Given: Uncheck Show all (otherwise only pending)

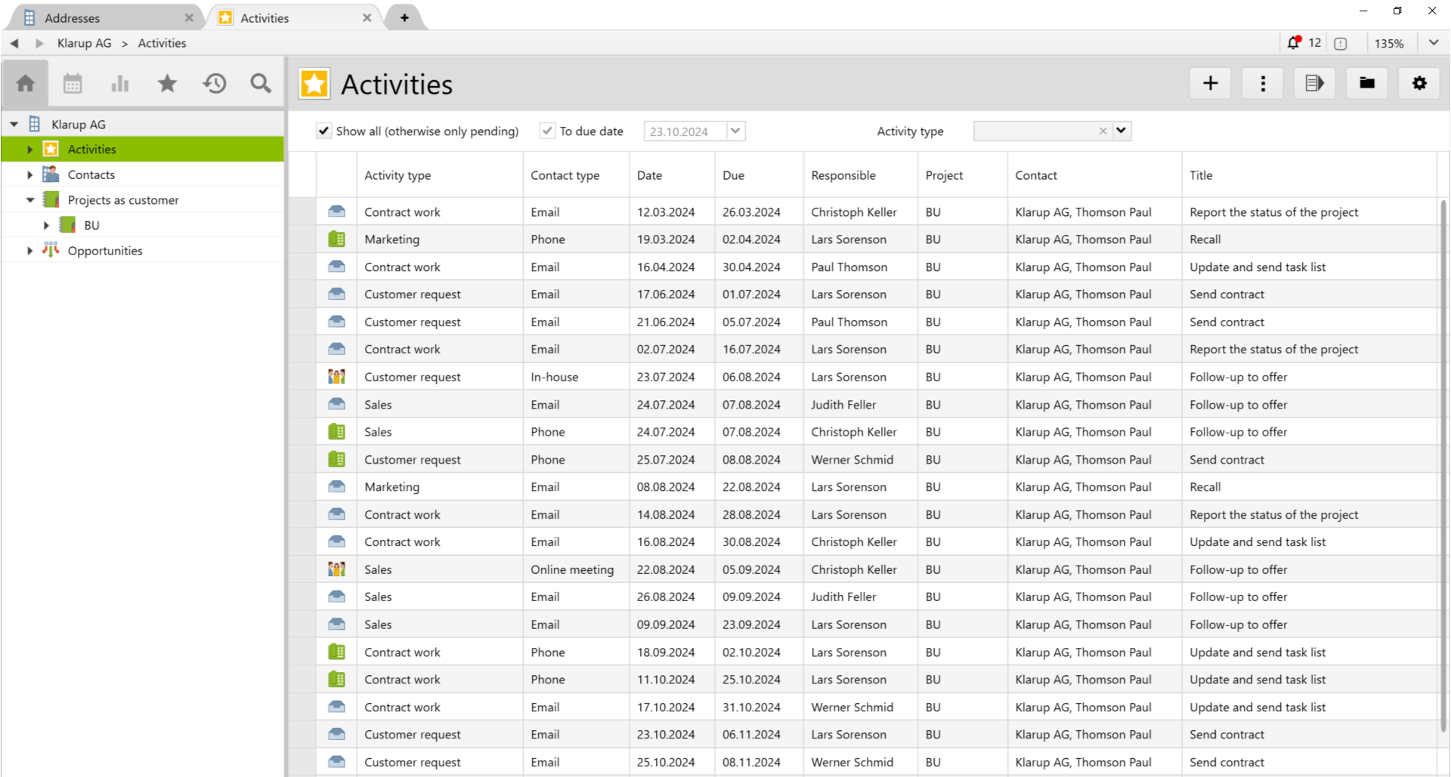Looking at the screenshot, I should [324, 131].
